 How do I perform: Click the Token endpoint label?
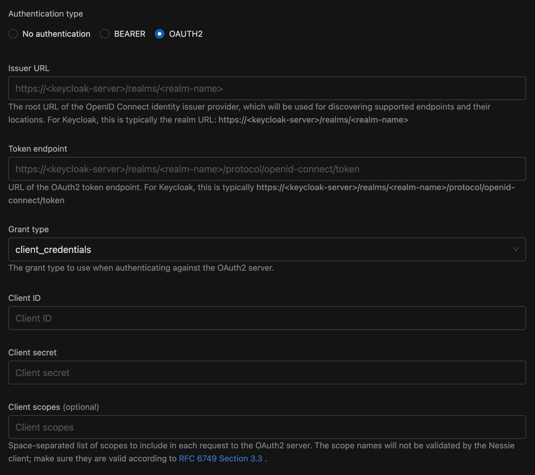38,149
